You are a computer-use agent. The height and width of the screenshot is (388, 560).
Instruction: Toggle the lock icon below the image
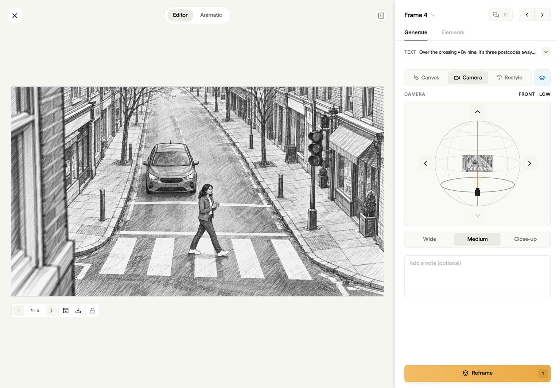pos(93,310)
